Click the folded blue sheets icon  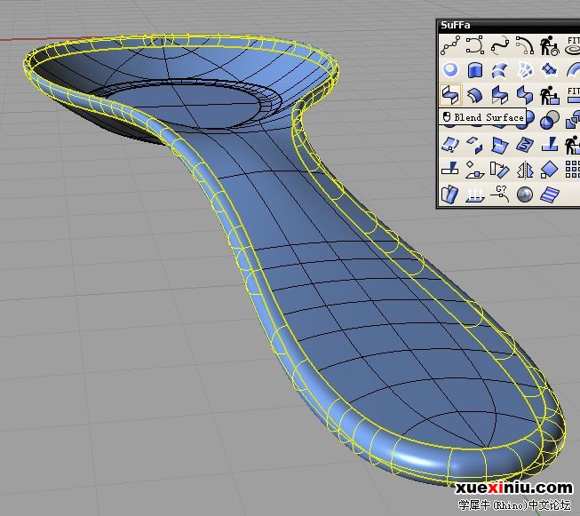500,145
